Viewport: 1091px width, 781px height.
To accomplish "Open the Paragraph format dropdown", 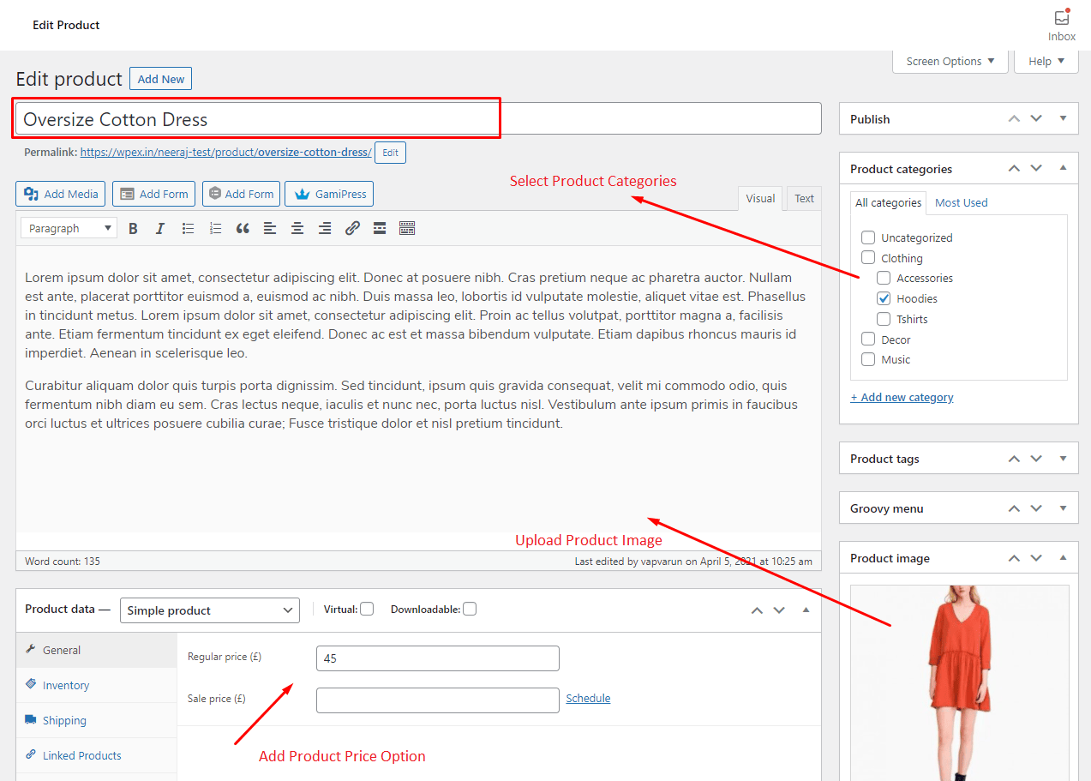I will click(x=71, y=228).
